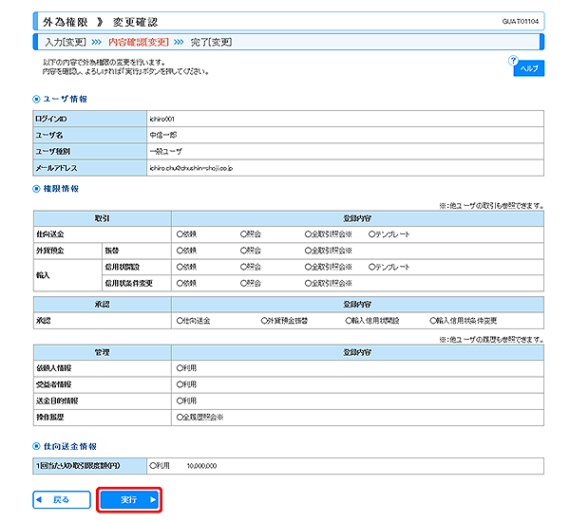Click 利用 in the 受益者情報 row
570x522 pixels.
point(186,384)
